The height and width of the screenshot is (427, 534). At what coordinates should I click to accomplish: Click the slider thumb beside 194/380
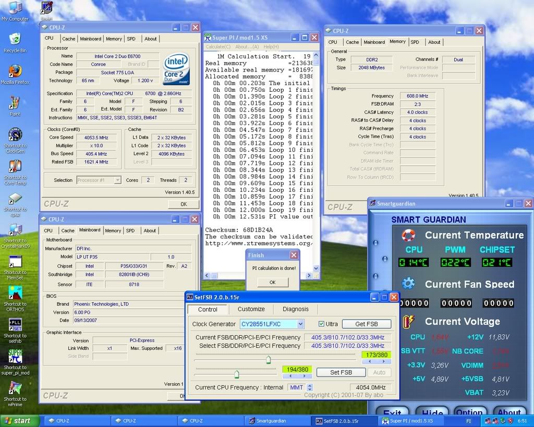click(237, 374)
